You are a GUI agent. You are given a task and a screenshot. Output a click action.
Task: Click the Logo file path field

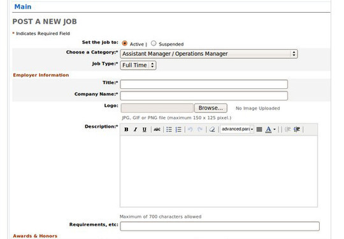point(157,108)
